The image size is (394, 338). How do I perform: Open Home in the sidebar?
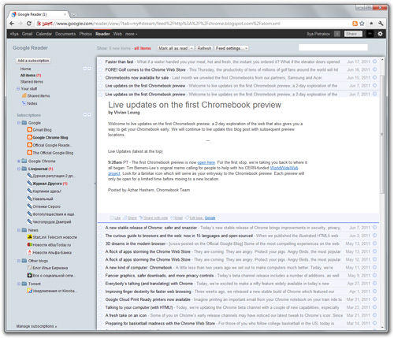pyautogui.click(x=25, y=69)
